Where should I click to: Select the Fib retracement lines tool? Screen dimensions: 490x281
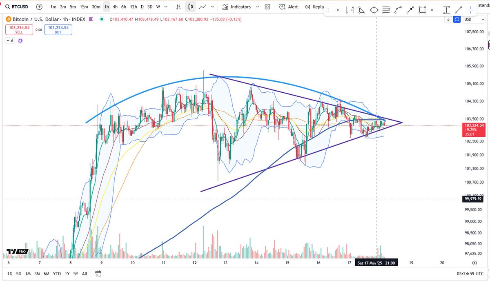(386, 10)
